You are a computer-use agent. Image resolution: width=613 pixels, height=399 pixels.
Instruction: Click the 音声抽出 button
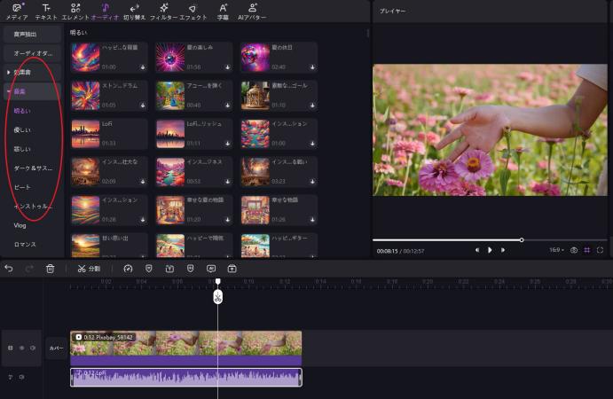click(32, 34)
